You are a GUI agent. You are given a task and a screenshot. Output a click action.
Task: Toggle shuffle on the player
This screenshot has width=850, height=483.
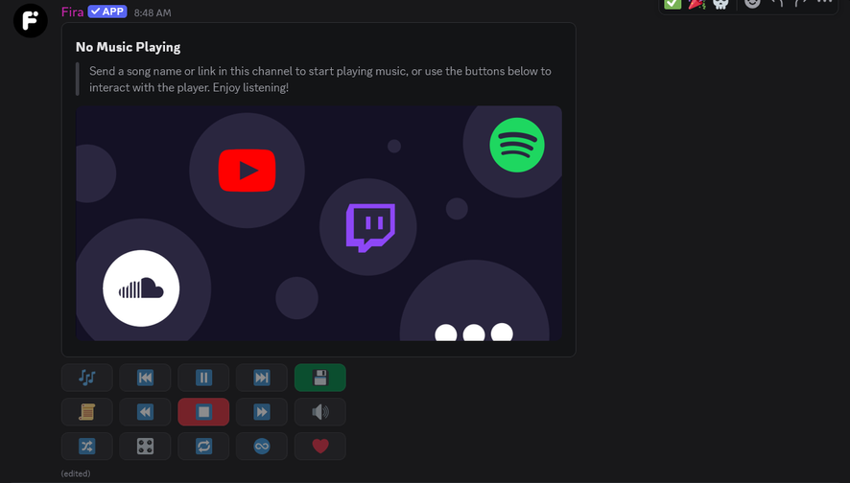coord(86,447)
